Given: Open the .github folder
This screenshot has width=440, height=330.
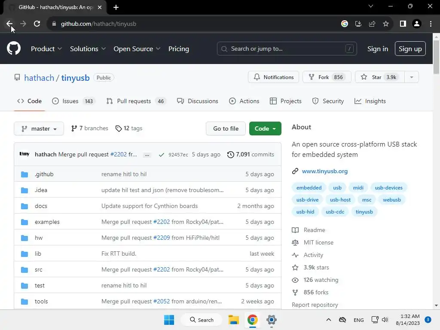Looking at the screenshot, I should click(x=44, y=174).
